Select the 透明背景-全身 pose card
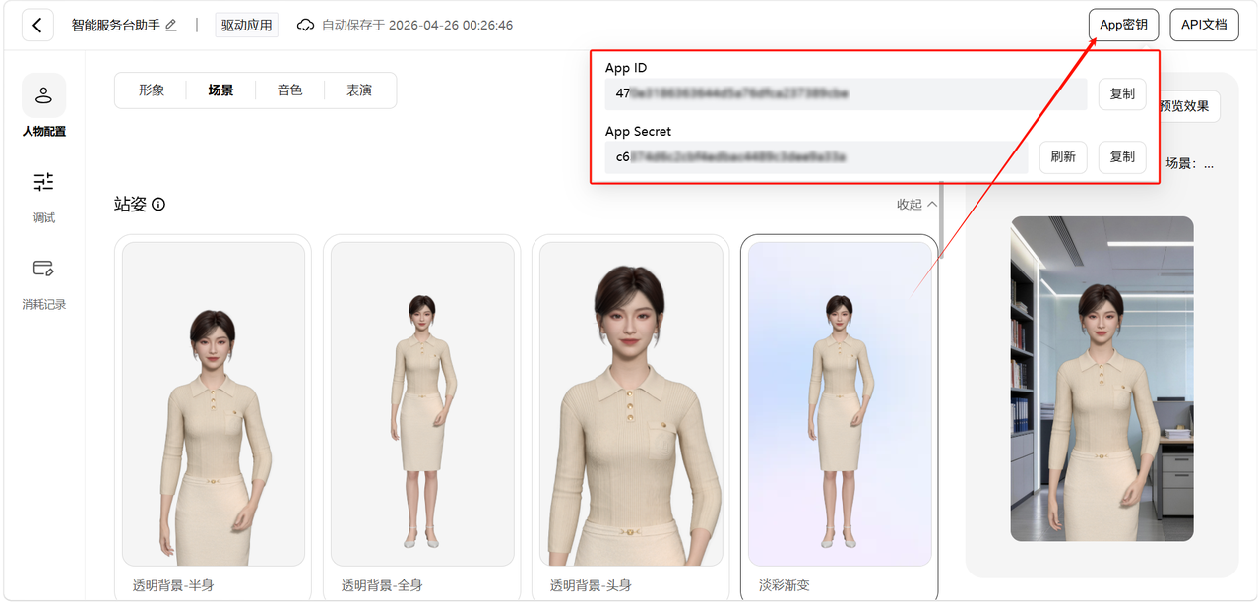The image size is (1260, 603). tap(422, 418)
